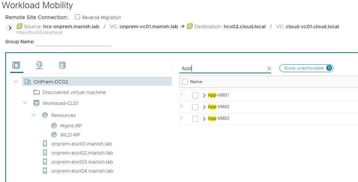
Task: Collapse the Resources tree node
Action: (34, 115)
